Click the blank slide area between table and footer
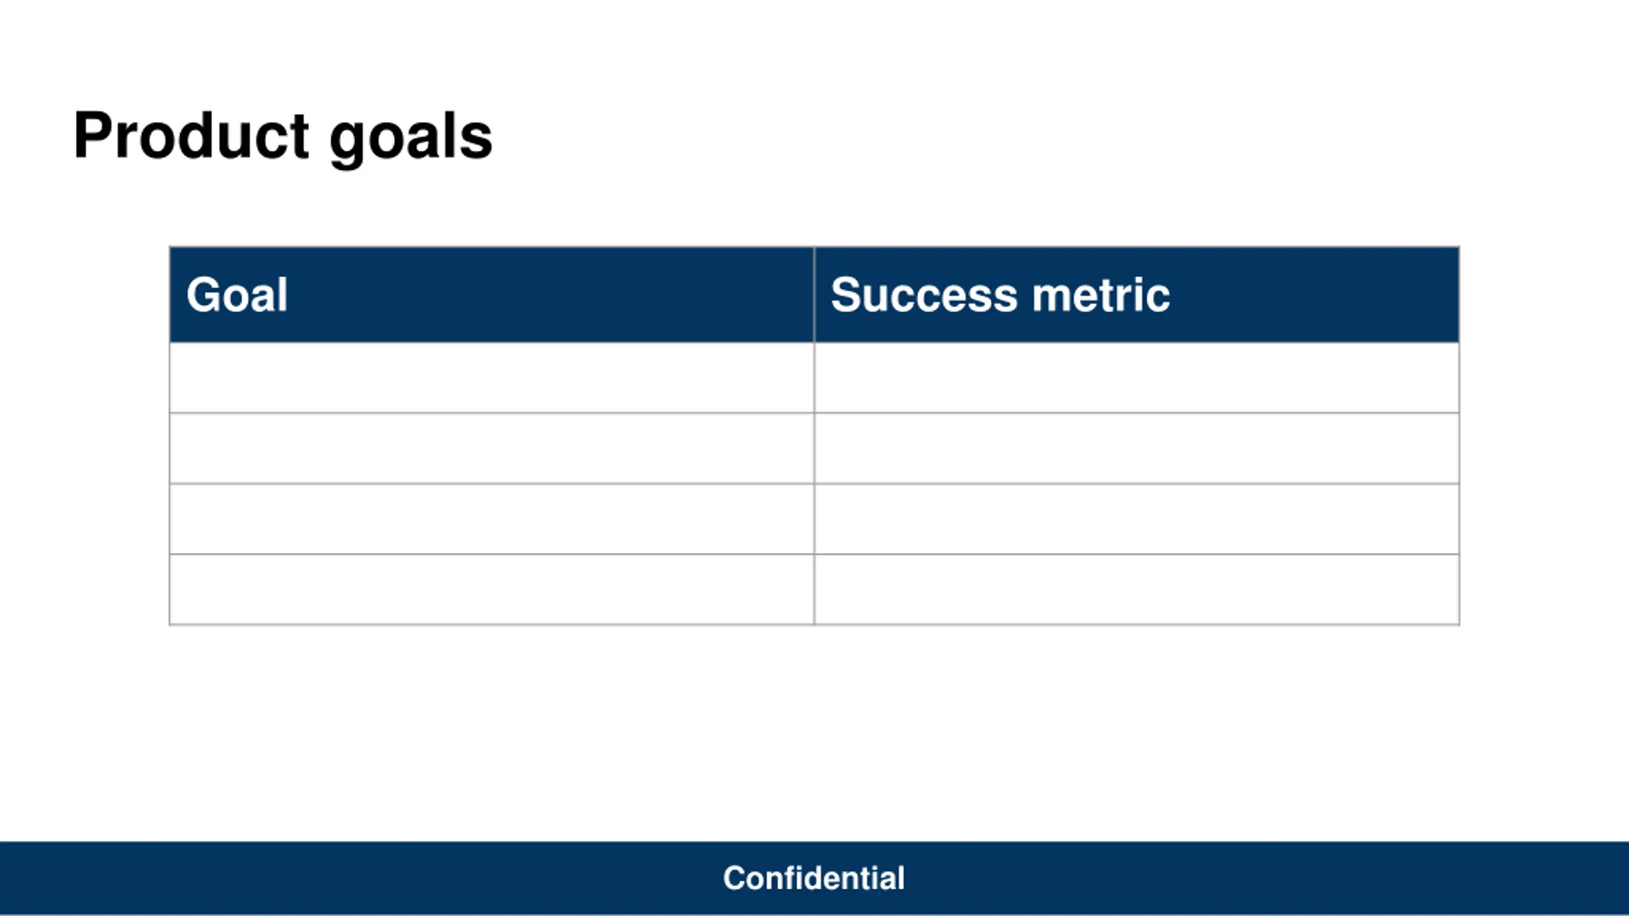The width and height of the screenshot is (1629, 916). click(x=814, y=732)
